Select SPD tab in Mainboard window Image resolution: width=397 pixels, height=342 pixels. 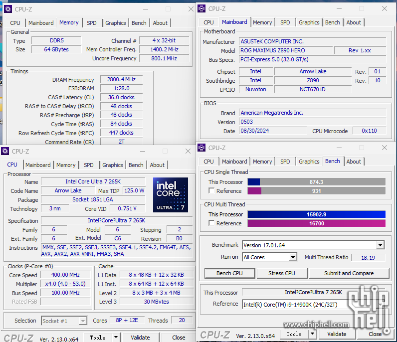pyautogui.click(x=285, y=22)
